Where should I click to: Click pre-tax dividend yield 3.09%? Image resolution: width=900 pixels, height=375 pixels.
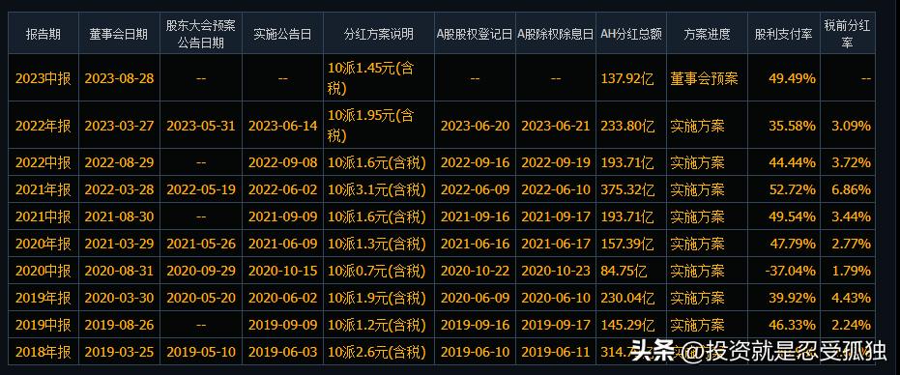852,126
